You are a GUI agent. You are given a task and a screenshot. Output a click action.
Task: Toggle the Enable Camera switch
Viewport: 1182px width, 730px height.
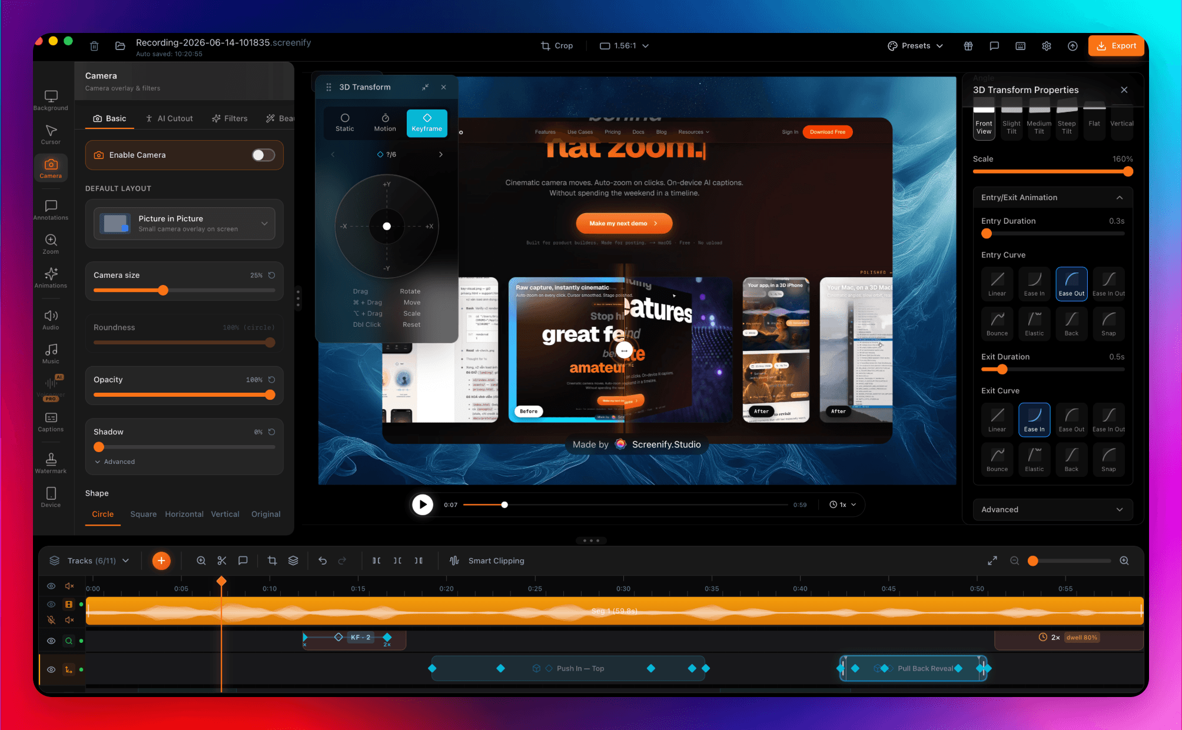point(263,155)
